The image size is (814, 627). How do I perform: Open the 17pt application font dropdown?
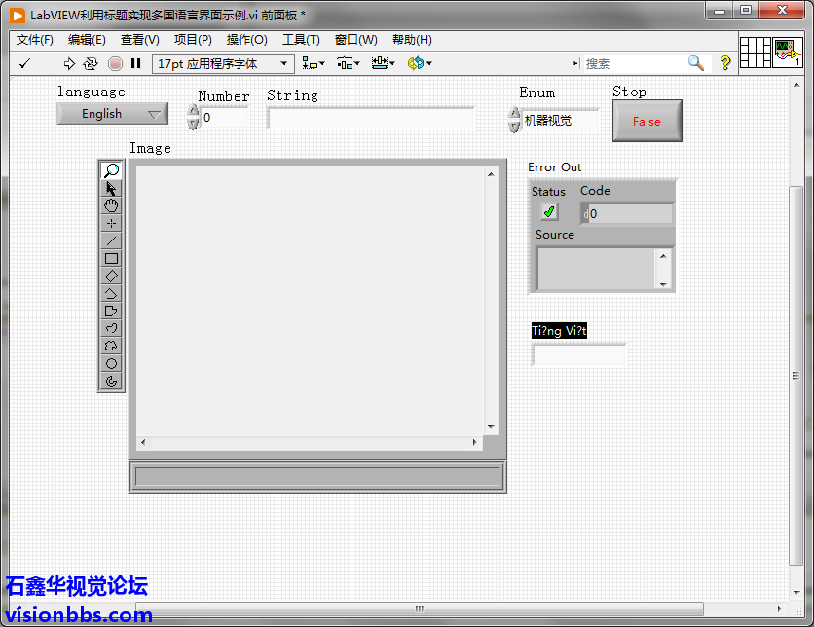(x=223, y=63)
